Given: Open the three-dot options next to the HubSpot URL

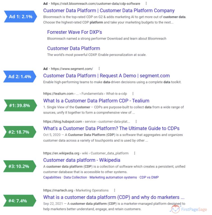Looking at the screenshot, I should [136, 121].
